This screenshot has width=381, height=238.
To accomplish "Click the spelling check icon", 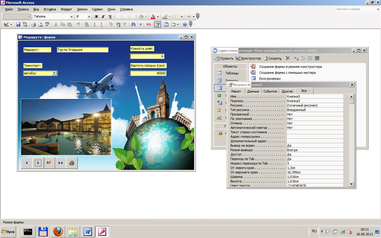I will click(47, 25).
